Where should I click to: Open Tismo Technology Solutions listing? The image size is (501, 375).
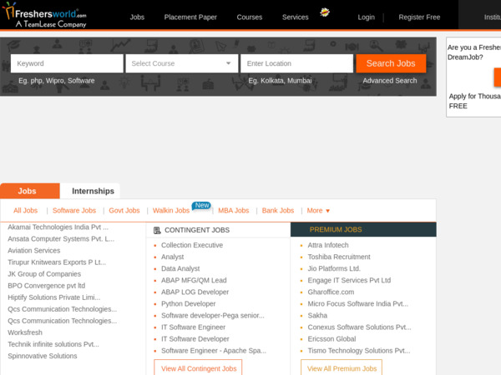359,351
